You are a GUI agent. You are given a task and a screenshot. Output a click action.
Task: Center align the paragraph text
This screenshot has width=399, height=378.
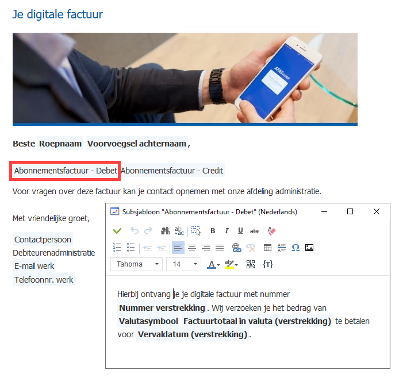click(192, 248)
